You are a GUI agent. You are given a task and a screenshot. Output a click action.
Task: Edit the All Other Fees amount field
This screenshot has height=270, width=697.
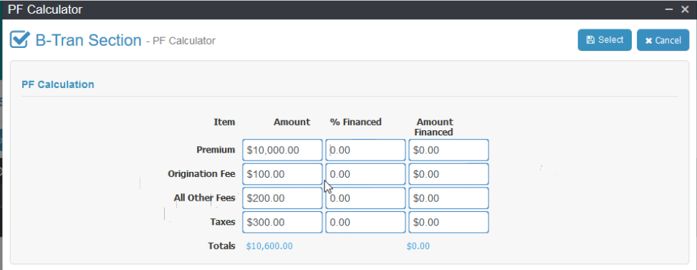[x=282, y=198]
